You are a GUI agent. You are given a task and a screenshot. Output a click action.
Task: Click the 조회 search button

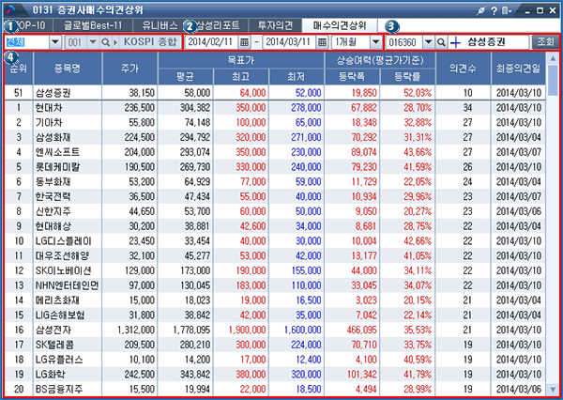pos(545,42)
